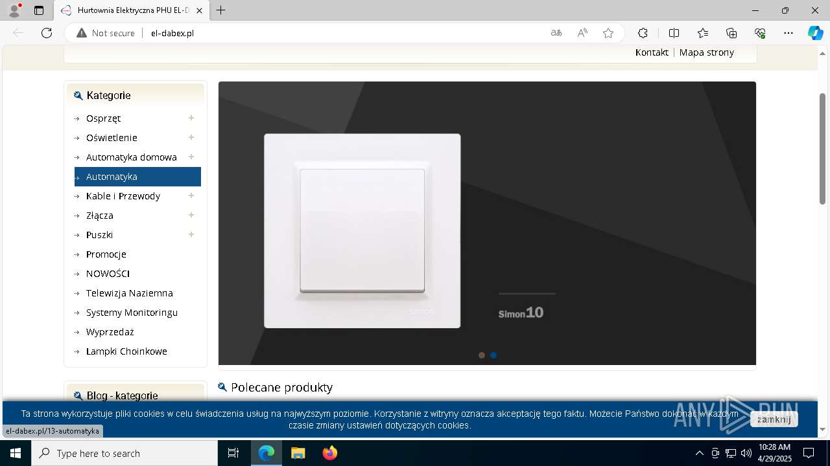The image size is (830, 466).
Task: Select the highlighted Automatyka category
Action: [137, 177]
